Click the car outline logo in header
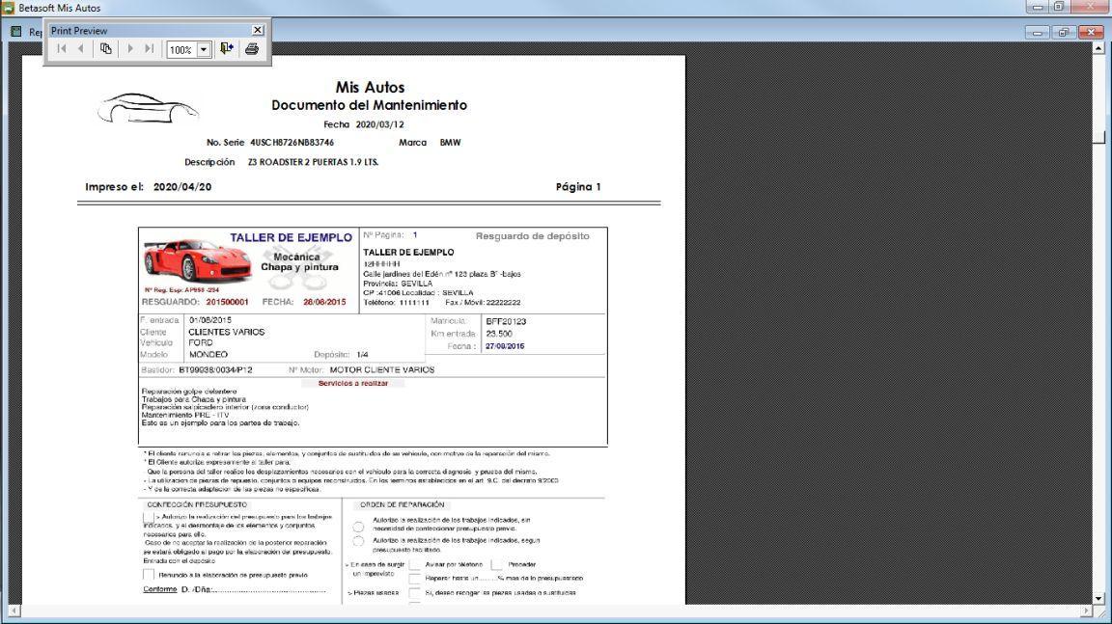 pyautogui.click(x=148, y=108)
